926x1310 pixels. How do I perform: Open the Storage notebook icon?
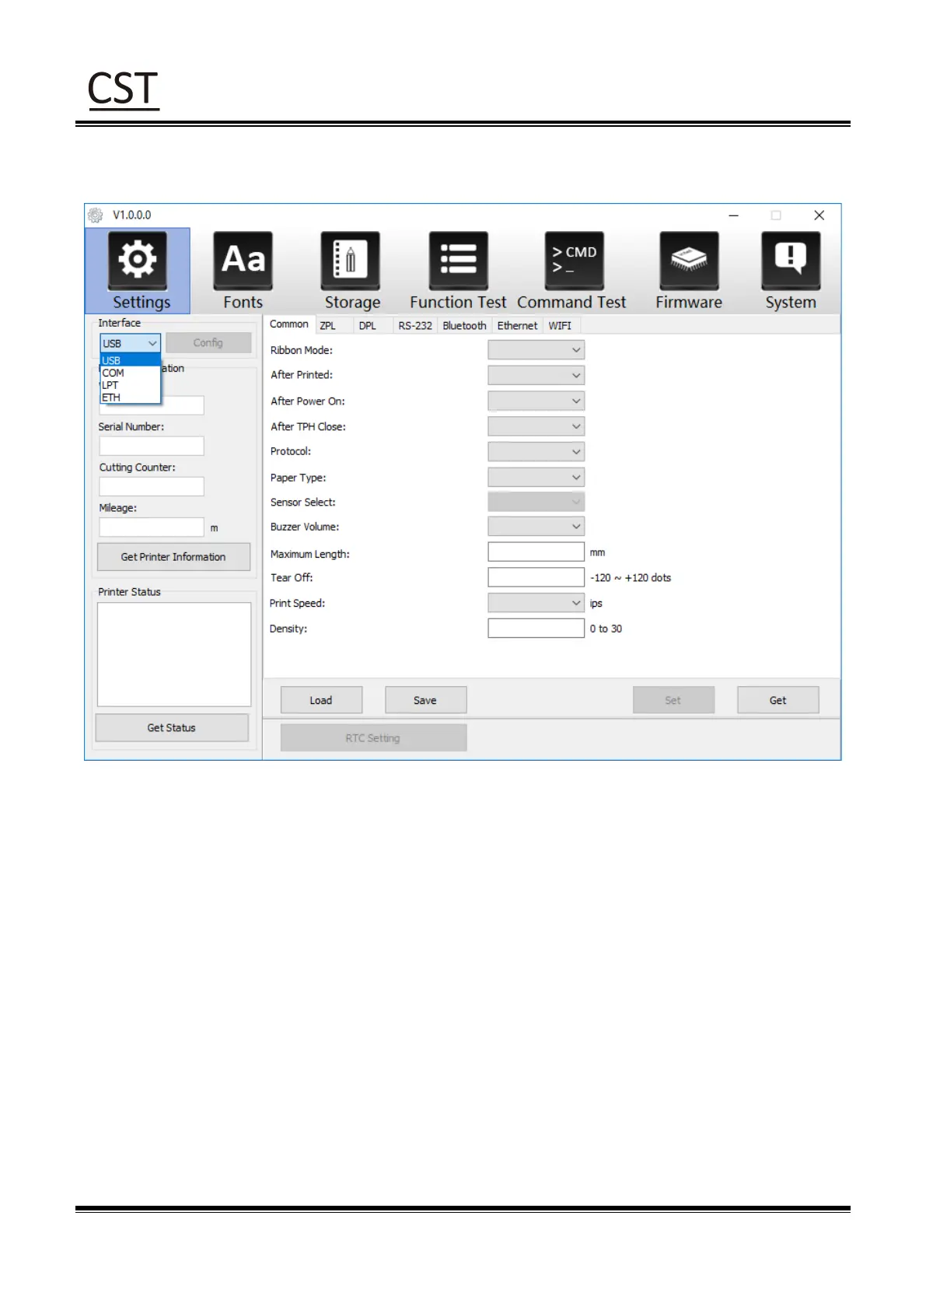351,261
